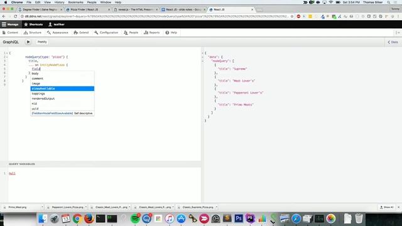402x226 pixels.
Task: Open Finder from the dock
Action: click(x=43, y=218)
